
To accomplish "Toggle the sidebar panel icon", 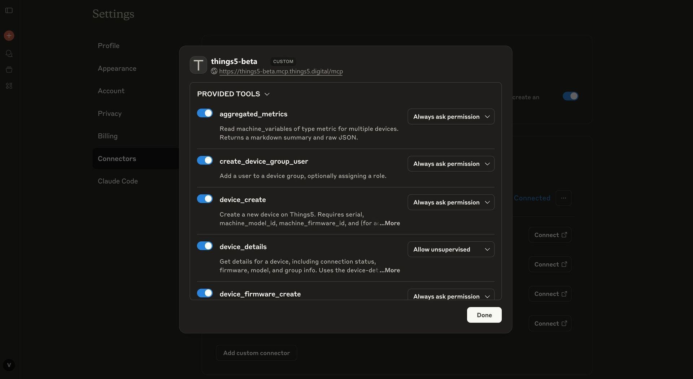I will point(9,10).
